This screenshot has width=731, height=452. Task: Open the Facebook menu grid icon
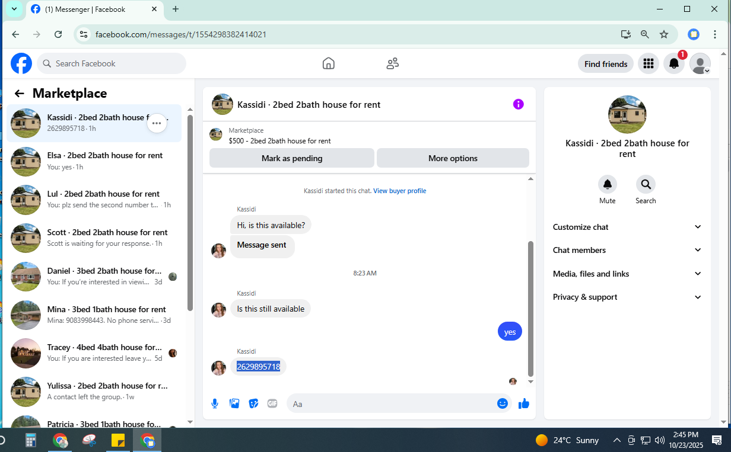[x=648, y=63]
